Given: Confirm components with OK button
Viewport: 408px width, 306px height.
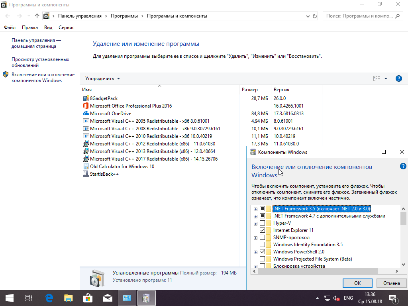Looking at the screenshot, I should (x=357, y=283).
